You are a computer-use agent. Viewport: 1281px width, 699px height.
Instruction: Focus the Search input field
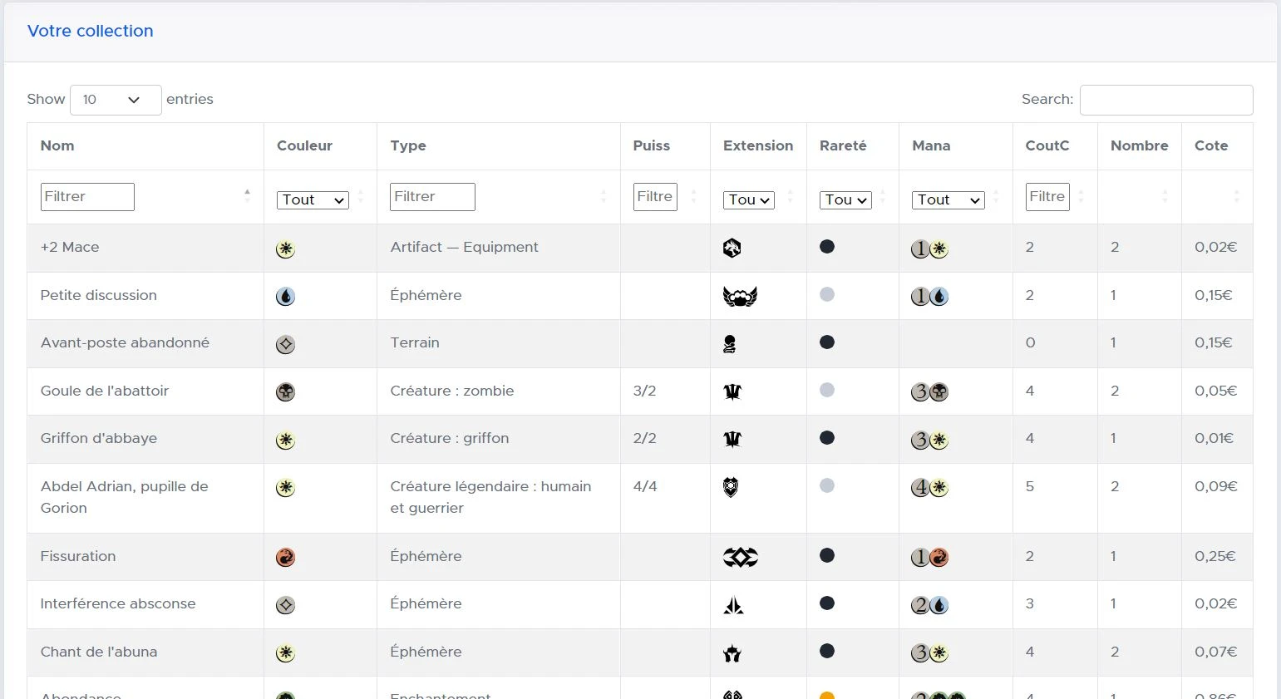pyautogui.click(x=1165, y=100)
